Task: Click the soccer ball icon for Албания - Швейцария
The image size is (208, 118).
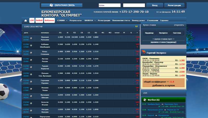Action: 31,45
